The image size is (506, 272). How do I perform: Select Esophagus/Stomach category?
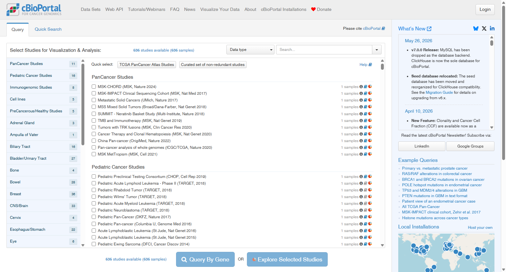43,229
